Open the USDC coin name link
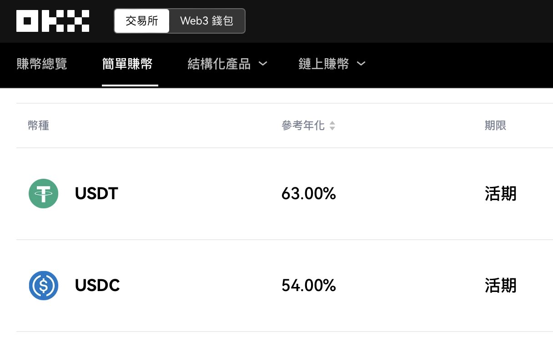This screenshot has height=342, width=553. point(97,286)
